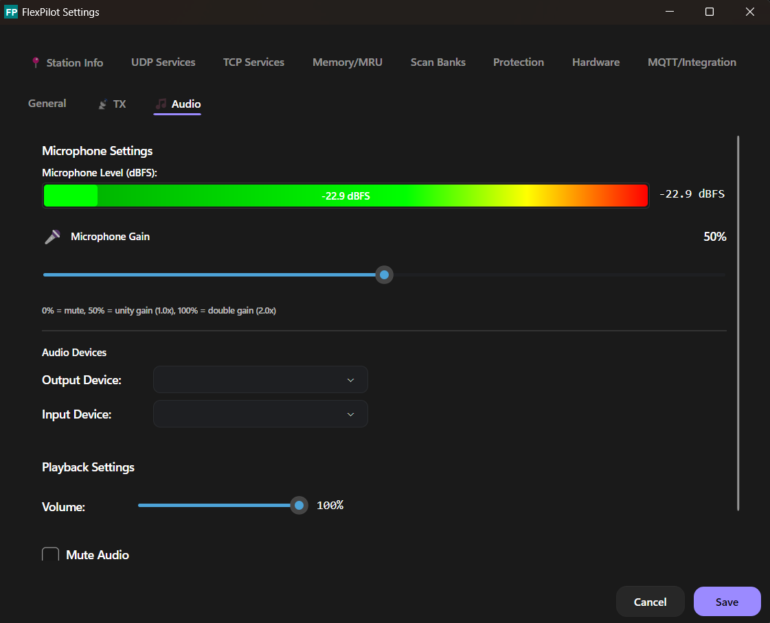Click the microphone icon beside Microphone Gain
The width and height of the screenshot is (770, 623).
tap(52, 237)
